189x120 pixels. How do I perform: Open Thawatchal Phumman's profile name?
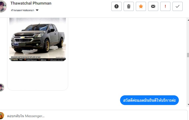(x=31, y=3)
